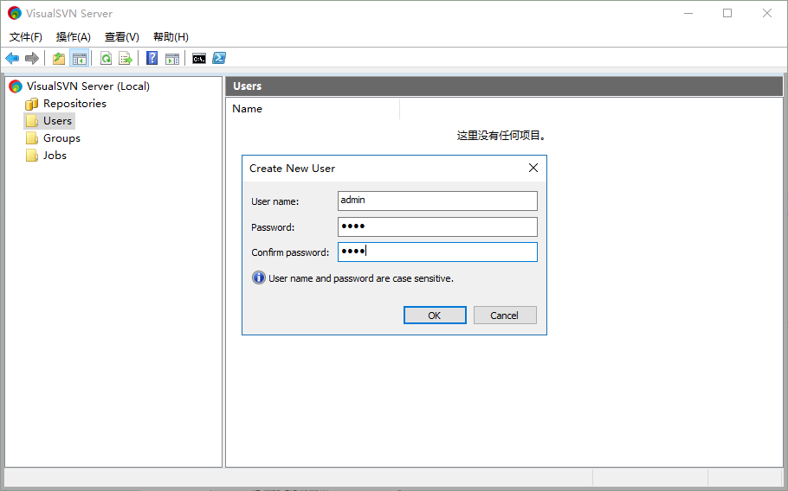Click Cancel in Create New User dialog
This screenshot has width=788, height=491.
pyautogui.click(x=505, y=316)
